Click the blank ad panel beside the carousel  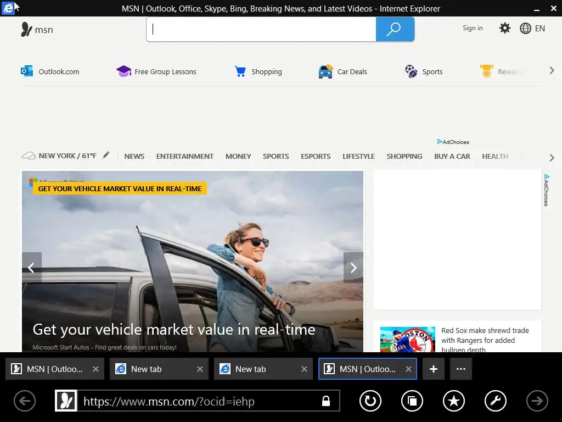coord(458,240)
